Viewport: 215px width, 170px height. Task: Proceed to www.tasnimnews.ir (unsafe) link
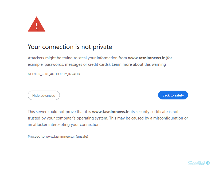pyautogui.click(x=58, y=137)
